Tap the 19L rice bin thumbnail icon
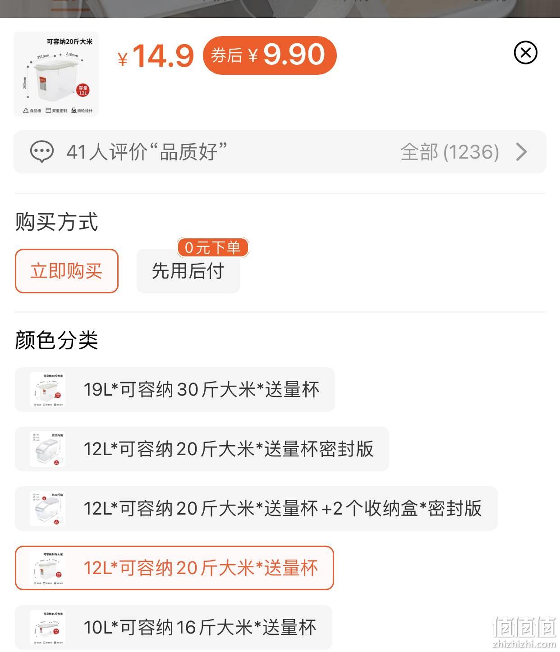The width and height of the screenshot is (560, 652). 48,389
